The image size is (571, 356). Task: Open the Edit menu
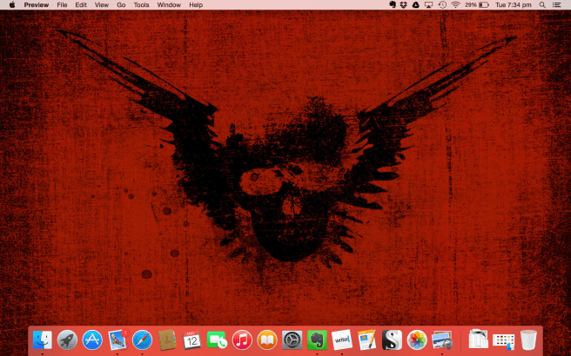coord(81,4)
